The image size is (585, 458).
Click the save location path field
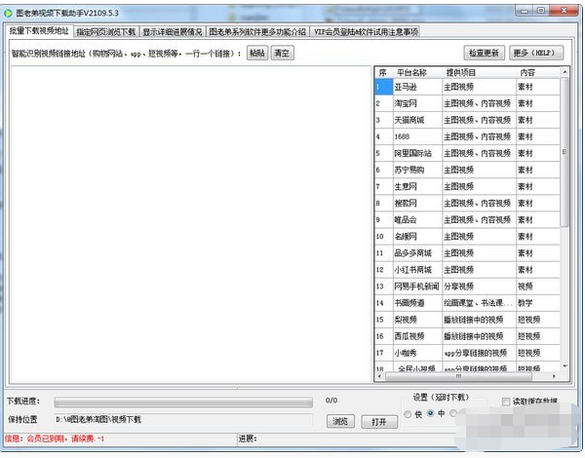[x=183, y=420]
